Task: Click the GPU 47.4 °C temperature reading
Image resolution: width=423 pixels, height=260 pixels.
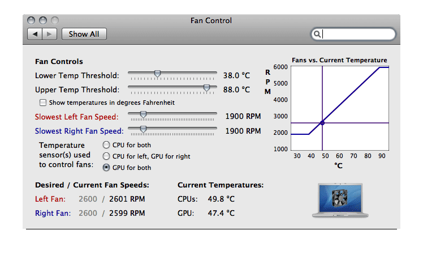Action: [221, 213]
